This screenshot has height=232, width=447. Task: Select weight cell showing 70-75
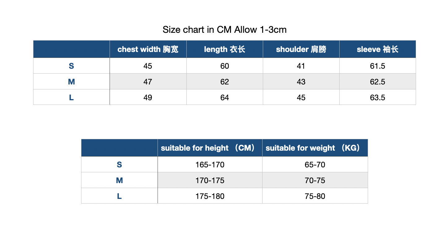point(315,180)
